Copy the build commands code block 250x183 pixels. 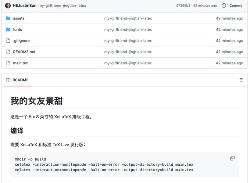[x=232, y=158]
